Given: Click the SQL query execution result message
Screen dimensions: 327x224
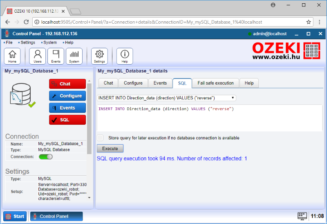Looking at the screenshot, I should [172, 159].
